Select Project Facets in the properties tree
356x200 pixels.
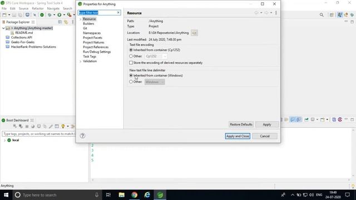point(93,38)
